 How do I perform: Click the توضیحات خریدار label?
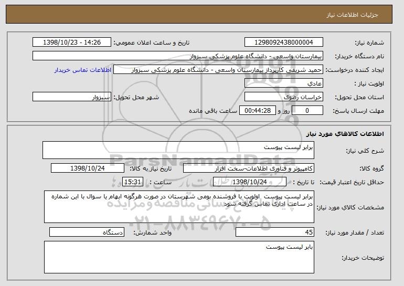363,258
